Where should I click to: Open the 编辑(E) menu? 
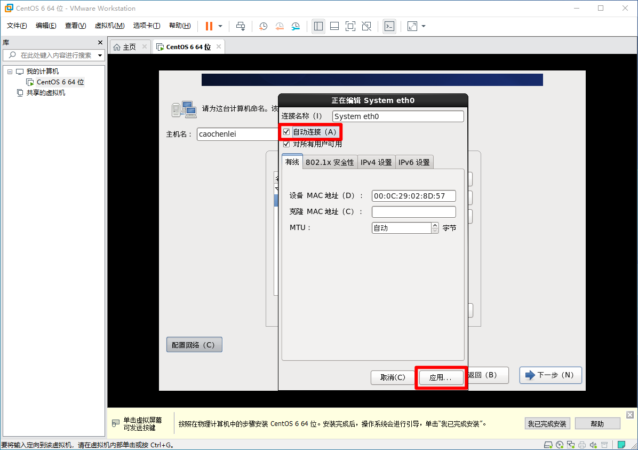tap(46, 26)
